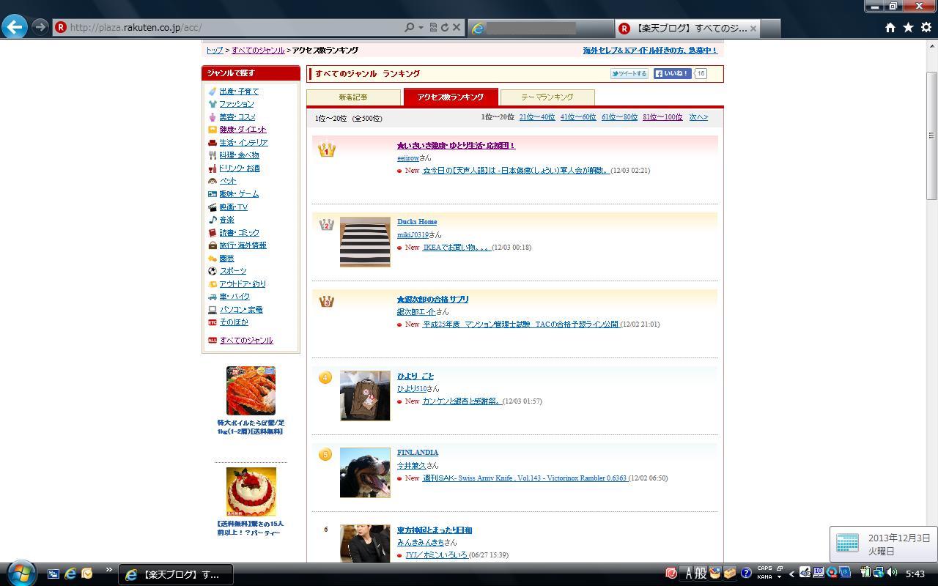Open IE Home page icon
This screenshot has height=586, width=938.
pyautogui.click(x=890, y=27)
